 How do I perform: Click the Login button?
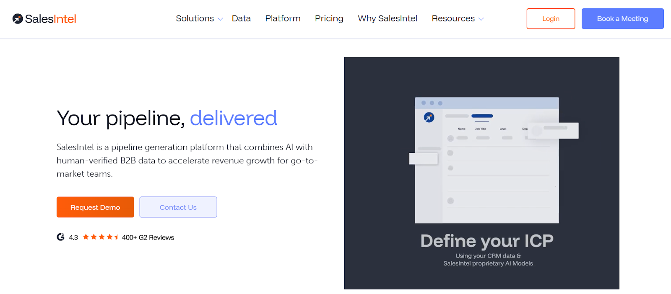551,19
